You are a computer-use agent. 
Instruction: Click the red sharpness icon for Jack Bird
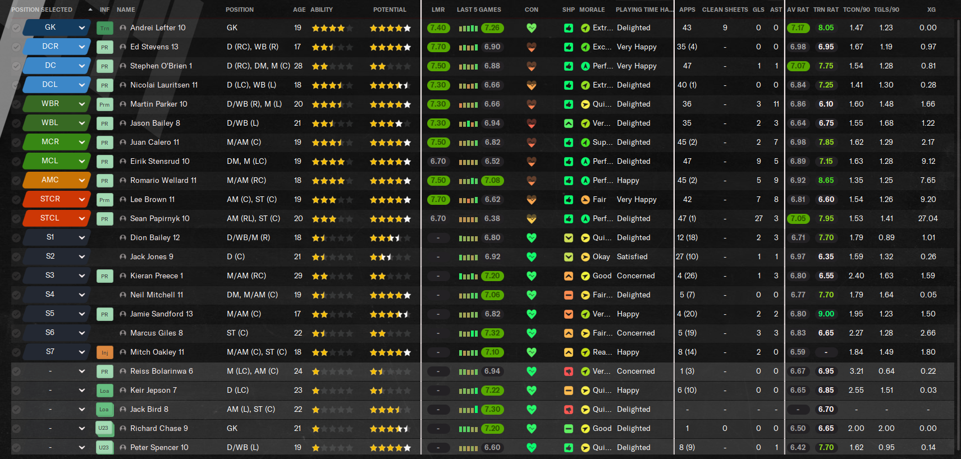click(x=569, y=410)
